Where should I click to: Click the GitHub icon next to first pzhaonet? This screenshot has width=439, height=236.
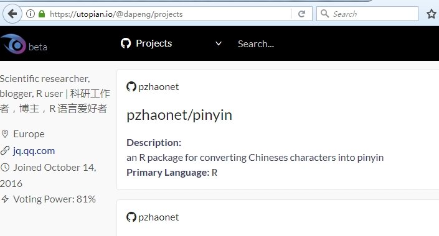(x=131, y=86)
